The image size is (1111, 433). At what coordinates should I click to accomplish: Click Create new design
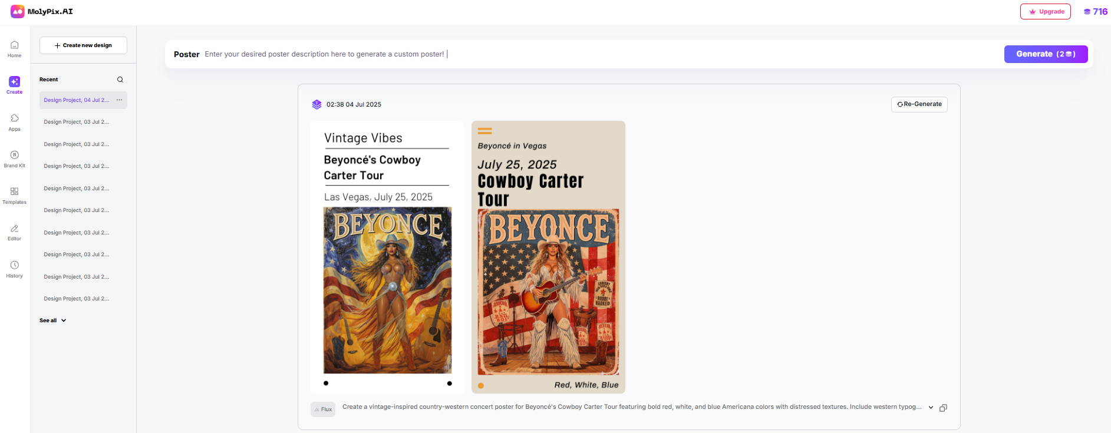(x=83, y=45)
